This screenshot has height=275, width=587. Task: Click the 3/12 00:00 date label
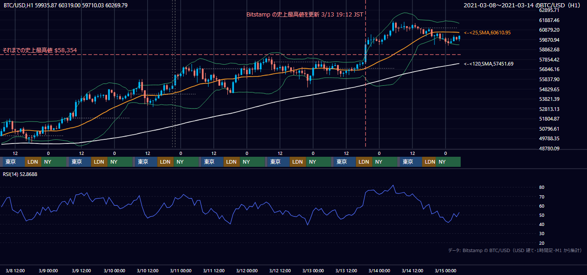click(247, 270)
